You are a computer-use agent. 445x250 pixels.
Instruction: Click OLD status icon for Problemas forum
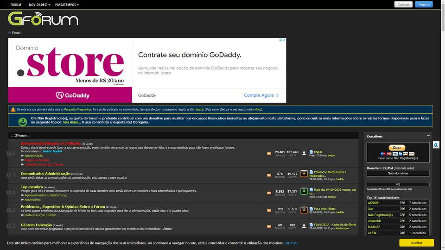coord(11,210)
